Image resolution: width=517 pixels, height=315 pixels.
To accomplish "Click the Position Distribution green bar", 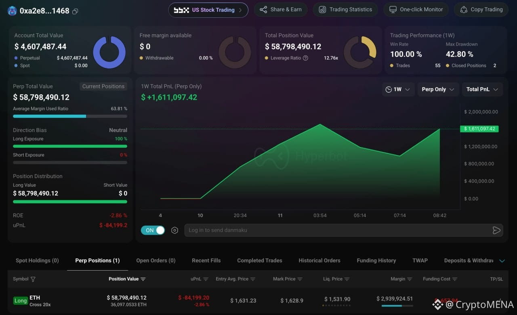I will [x=70, y=202].
